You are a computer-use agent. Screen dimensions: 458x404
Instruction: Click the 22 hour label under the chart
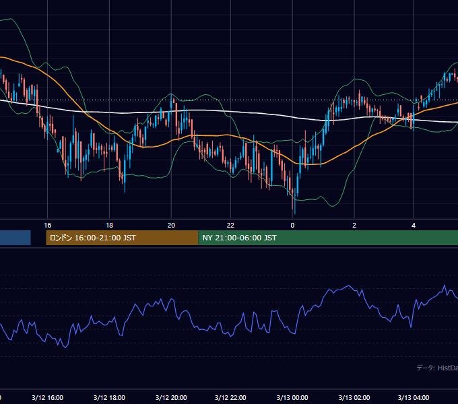pos(230,226)
